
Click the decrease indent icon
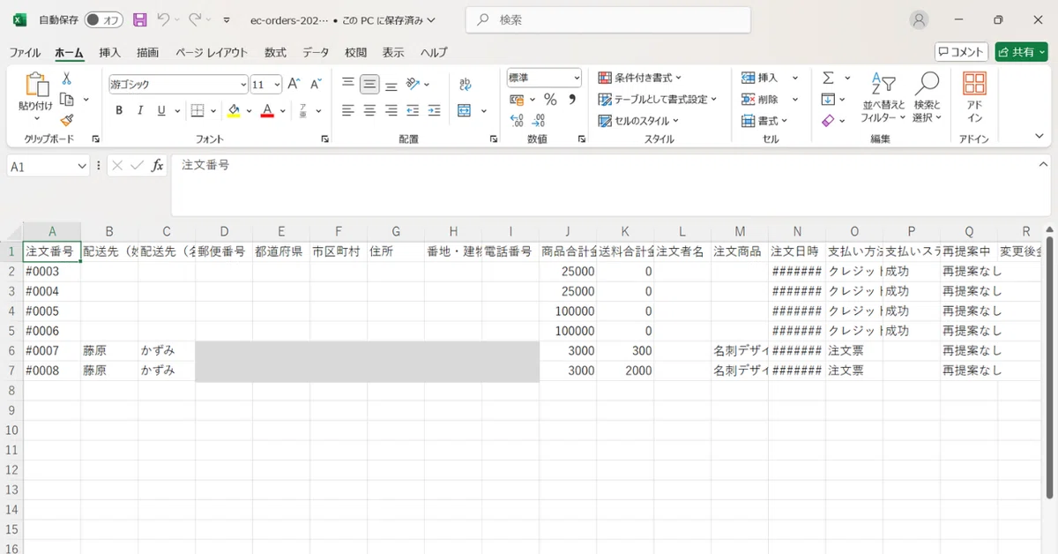[x=414, y=110]
